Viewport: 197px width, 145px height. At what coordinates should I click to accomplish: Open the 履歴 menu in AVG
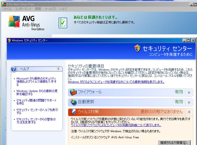[x=38, y=9]
